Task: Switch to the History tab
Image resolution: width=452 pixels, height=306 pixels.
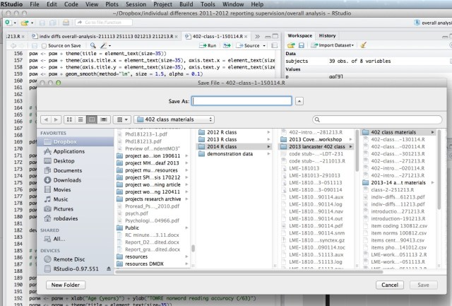Action: coord(327,36)
